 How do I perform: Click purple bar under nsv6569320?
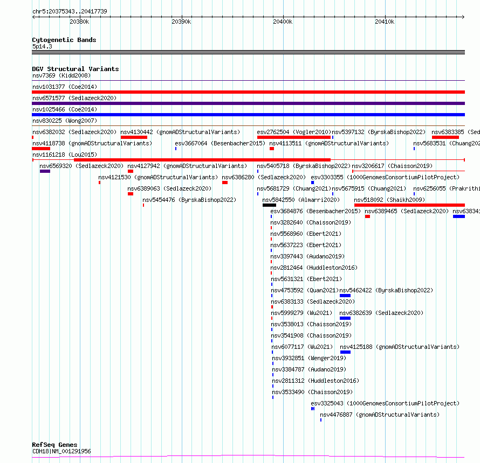pos(45,171)
